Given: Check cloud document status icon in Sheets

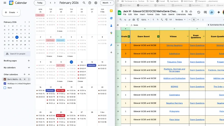Looking at the screenshot, I should click(191, 11).
